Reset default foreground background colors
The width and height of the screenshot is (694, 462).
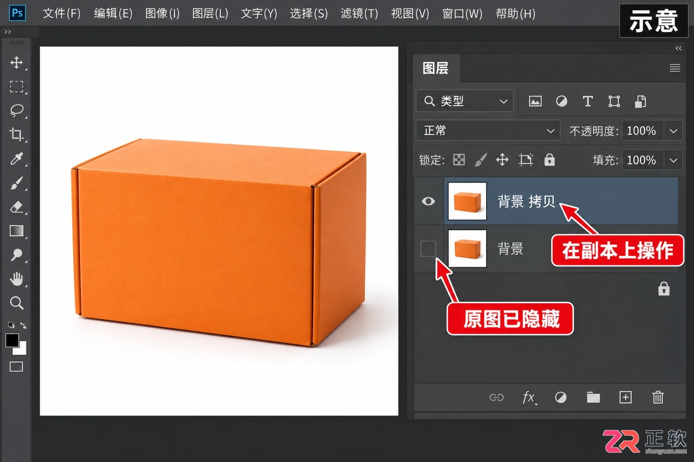coord(11,325)
